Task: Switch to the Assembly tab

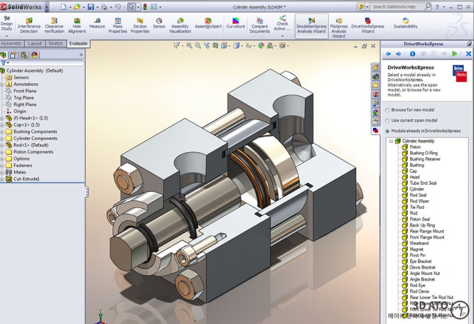Action: coord(11,43)
